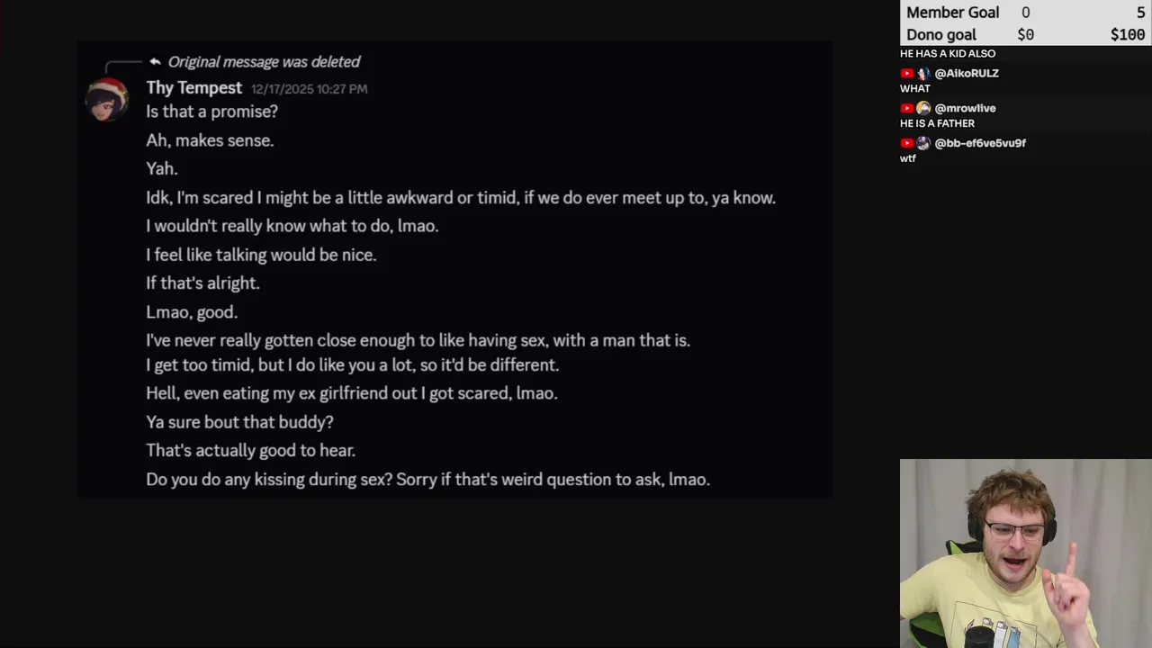Click the 'Original message was deleted' reply text
The height and width of the screenshot is (648, 1152).
(264, 61)
